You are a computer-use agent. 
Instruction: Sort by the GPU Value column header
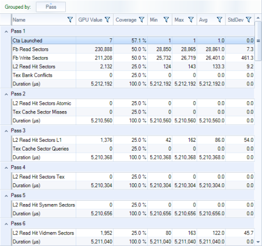(x=90, y=20)
